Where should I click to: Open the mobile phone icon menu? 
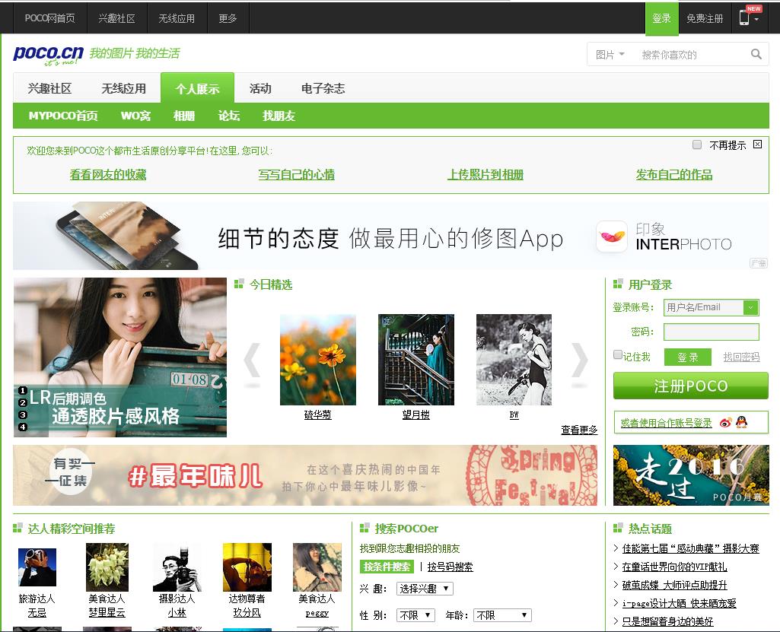pos(750,18)
